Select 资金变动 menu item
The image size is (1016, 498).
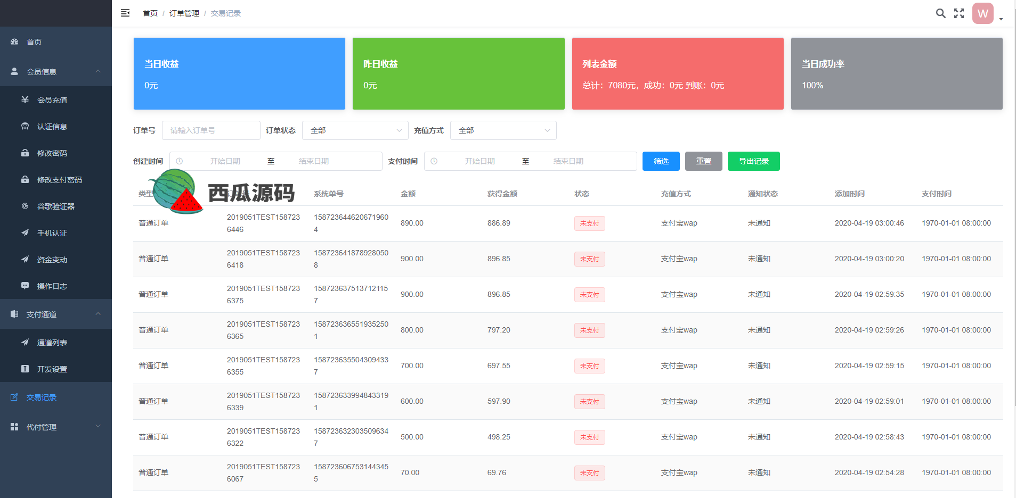[x=56, y=259]
